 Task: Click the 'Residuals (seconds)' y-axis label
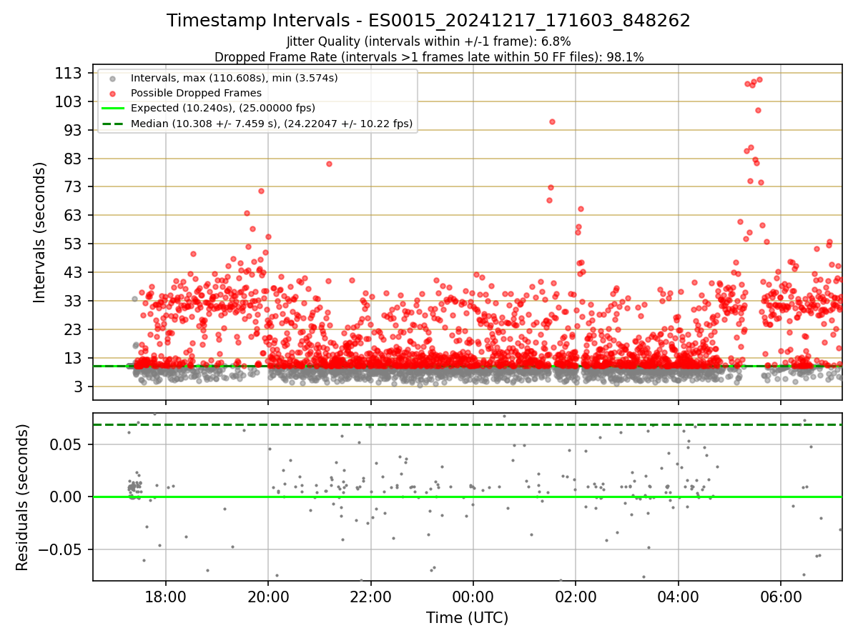tap(23, 497)
